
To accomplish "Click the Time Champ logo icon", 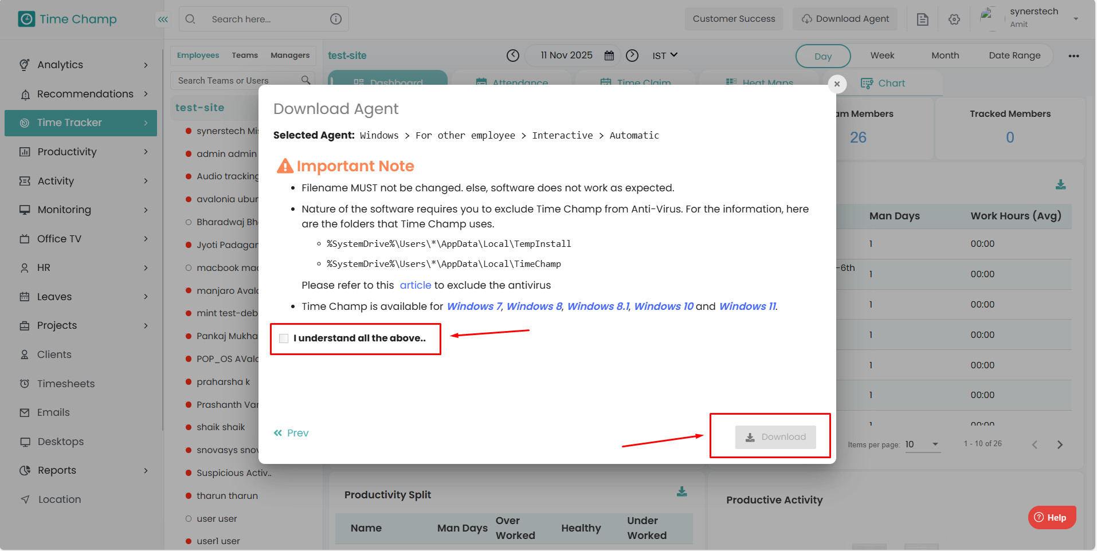I will click(26, 19).
